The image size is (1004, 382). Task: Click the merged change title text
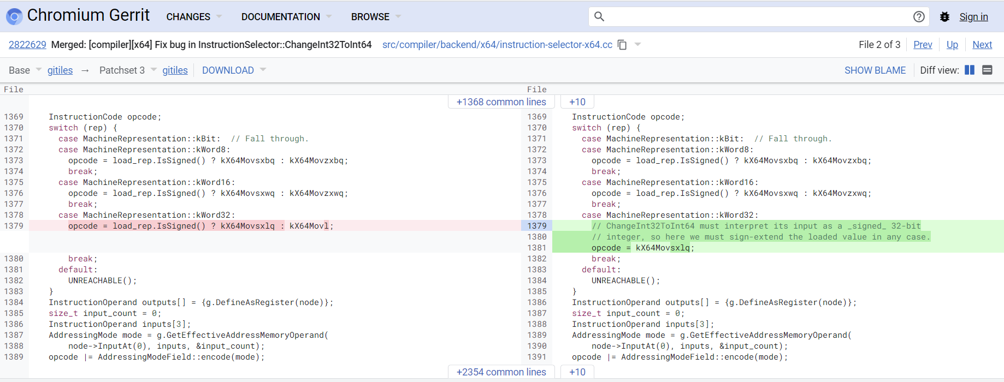click(211, 45)
